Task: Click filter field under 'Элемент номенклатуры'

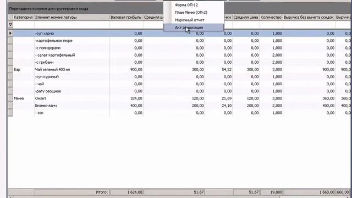Action: click(x=72, y=24)
